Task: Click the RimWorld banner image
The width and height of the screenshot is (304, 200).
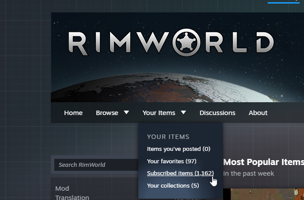Action: pos(177,57)
